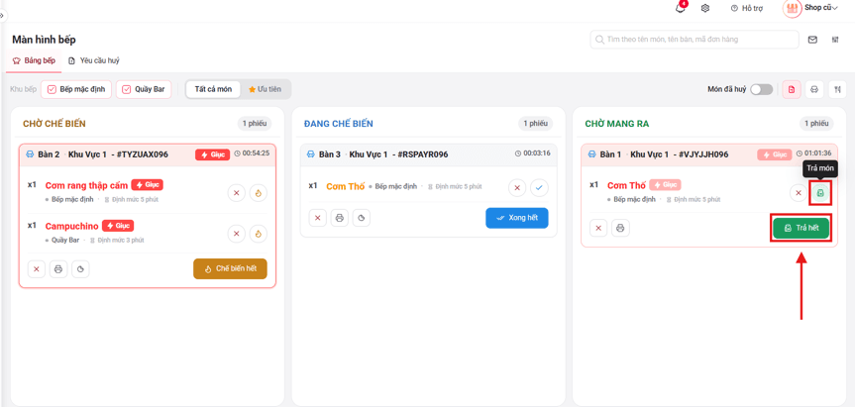
Task: Uncheck the Bếp mặc định checkbox
Action: coord(52,89)
